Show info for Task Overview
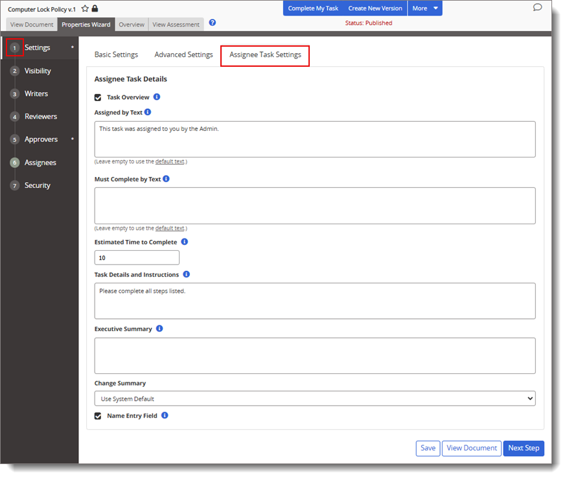The width and height of the screenshot is (567, 479). click(157, 97)
